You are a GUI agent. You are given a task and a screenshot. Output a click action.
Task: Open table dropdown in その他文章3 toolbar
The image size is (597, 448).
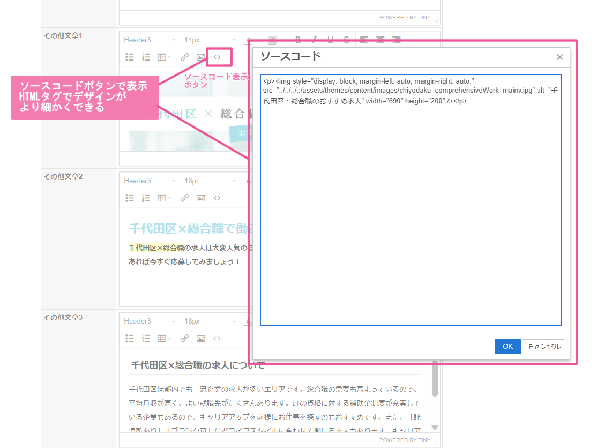pos(164,338)
